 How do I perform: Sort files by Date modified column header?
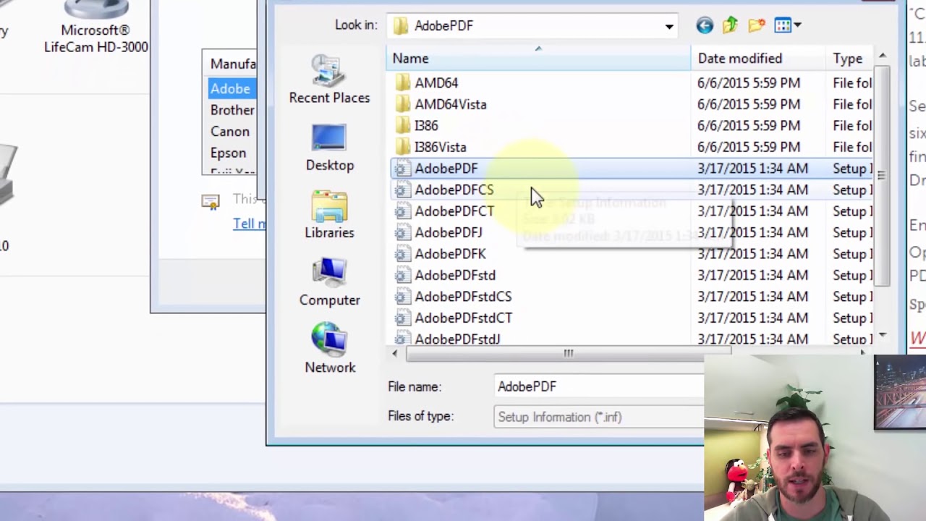point(758,59)
